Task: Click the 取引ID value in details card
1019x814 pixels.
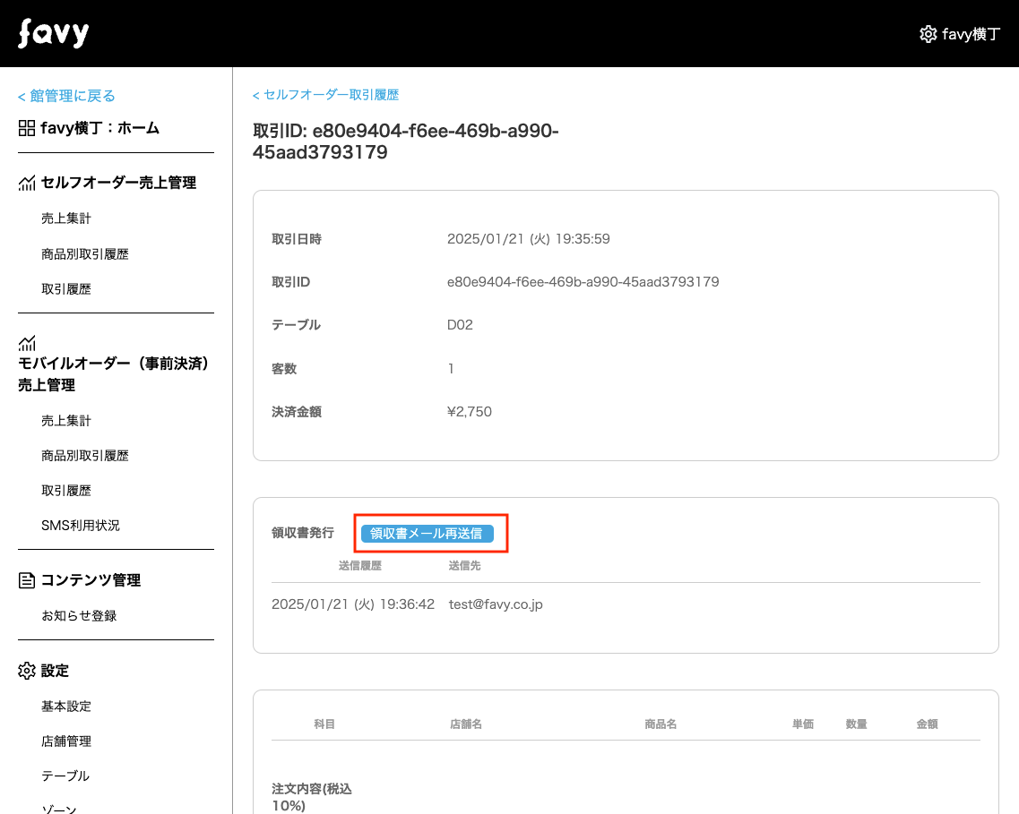Action: 583,282
